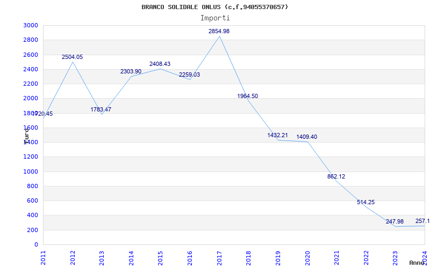Click the 2800 y-axis tick label
This screenshot has height=268, width=430.
[x=31, y=40]
